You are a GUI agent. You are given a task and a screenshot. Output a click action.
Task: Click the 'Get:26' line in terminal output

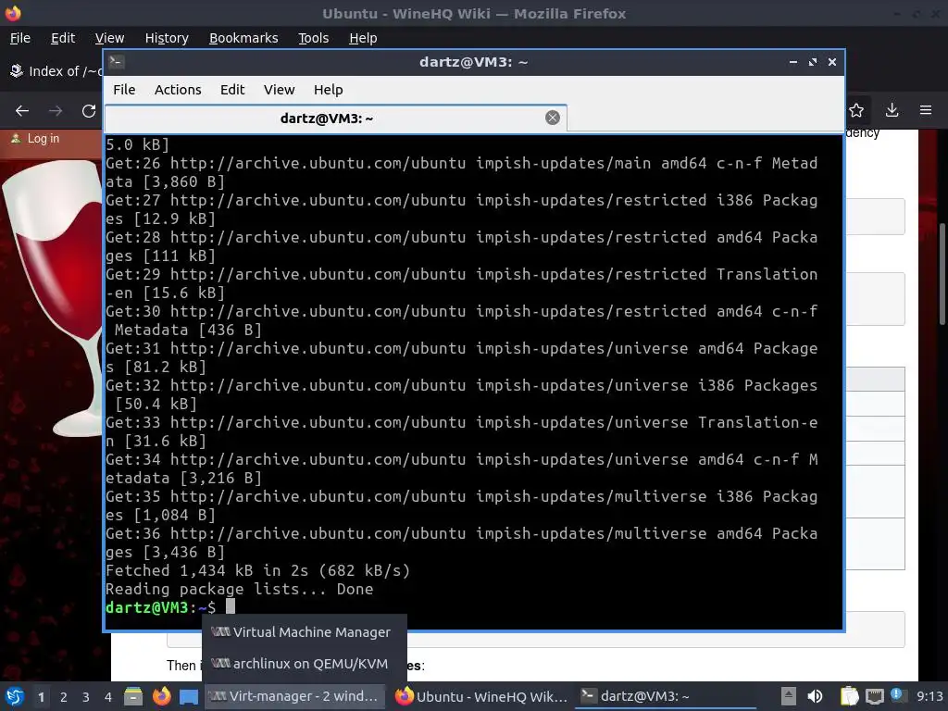[461, 172]
